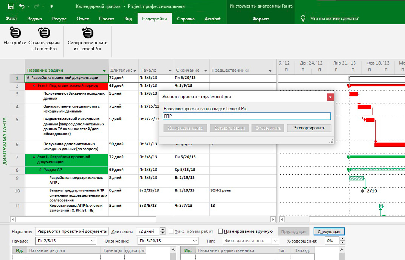
Task: Increase % завершения with the up stepper
Action: point(343,239)
